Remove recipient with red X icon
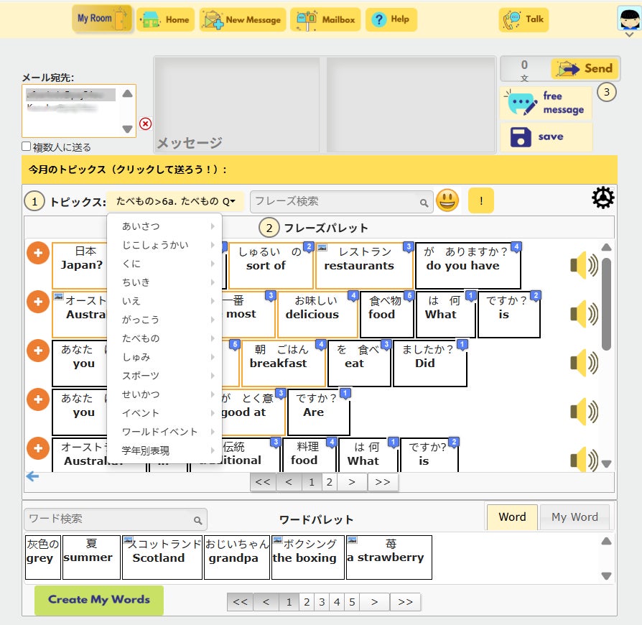 coord(145,124)
